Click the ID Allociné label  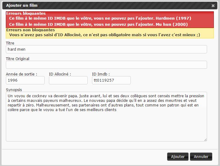60,74
